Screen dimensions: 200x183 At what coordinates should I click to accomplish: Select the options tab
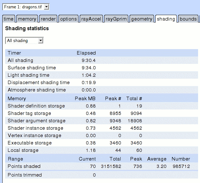pos(68,19)
